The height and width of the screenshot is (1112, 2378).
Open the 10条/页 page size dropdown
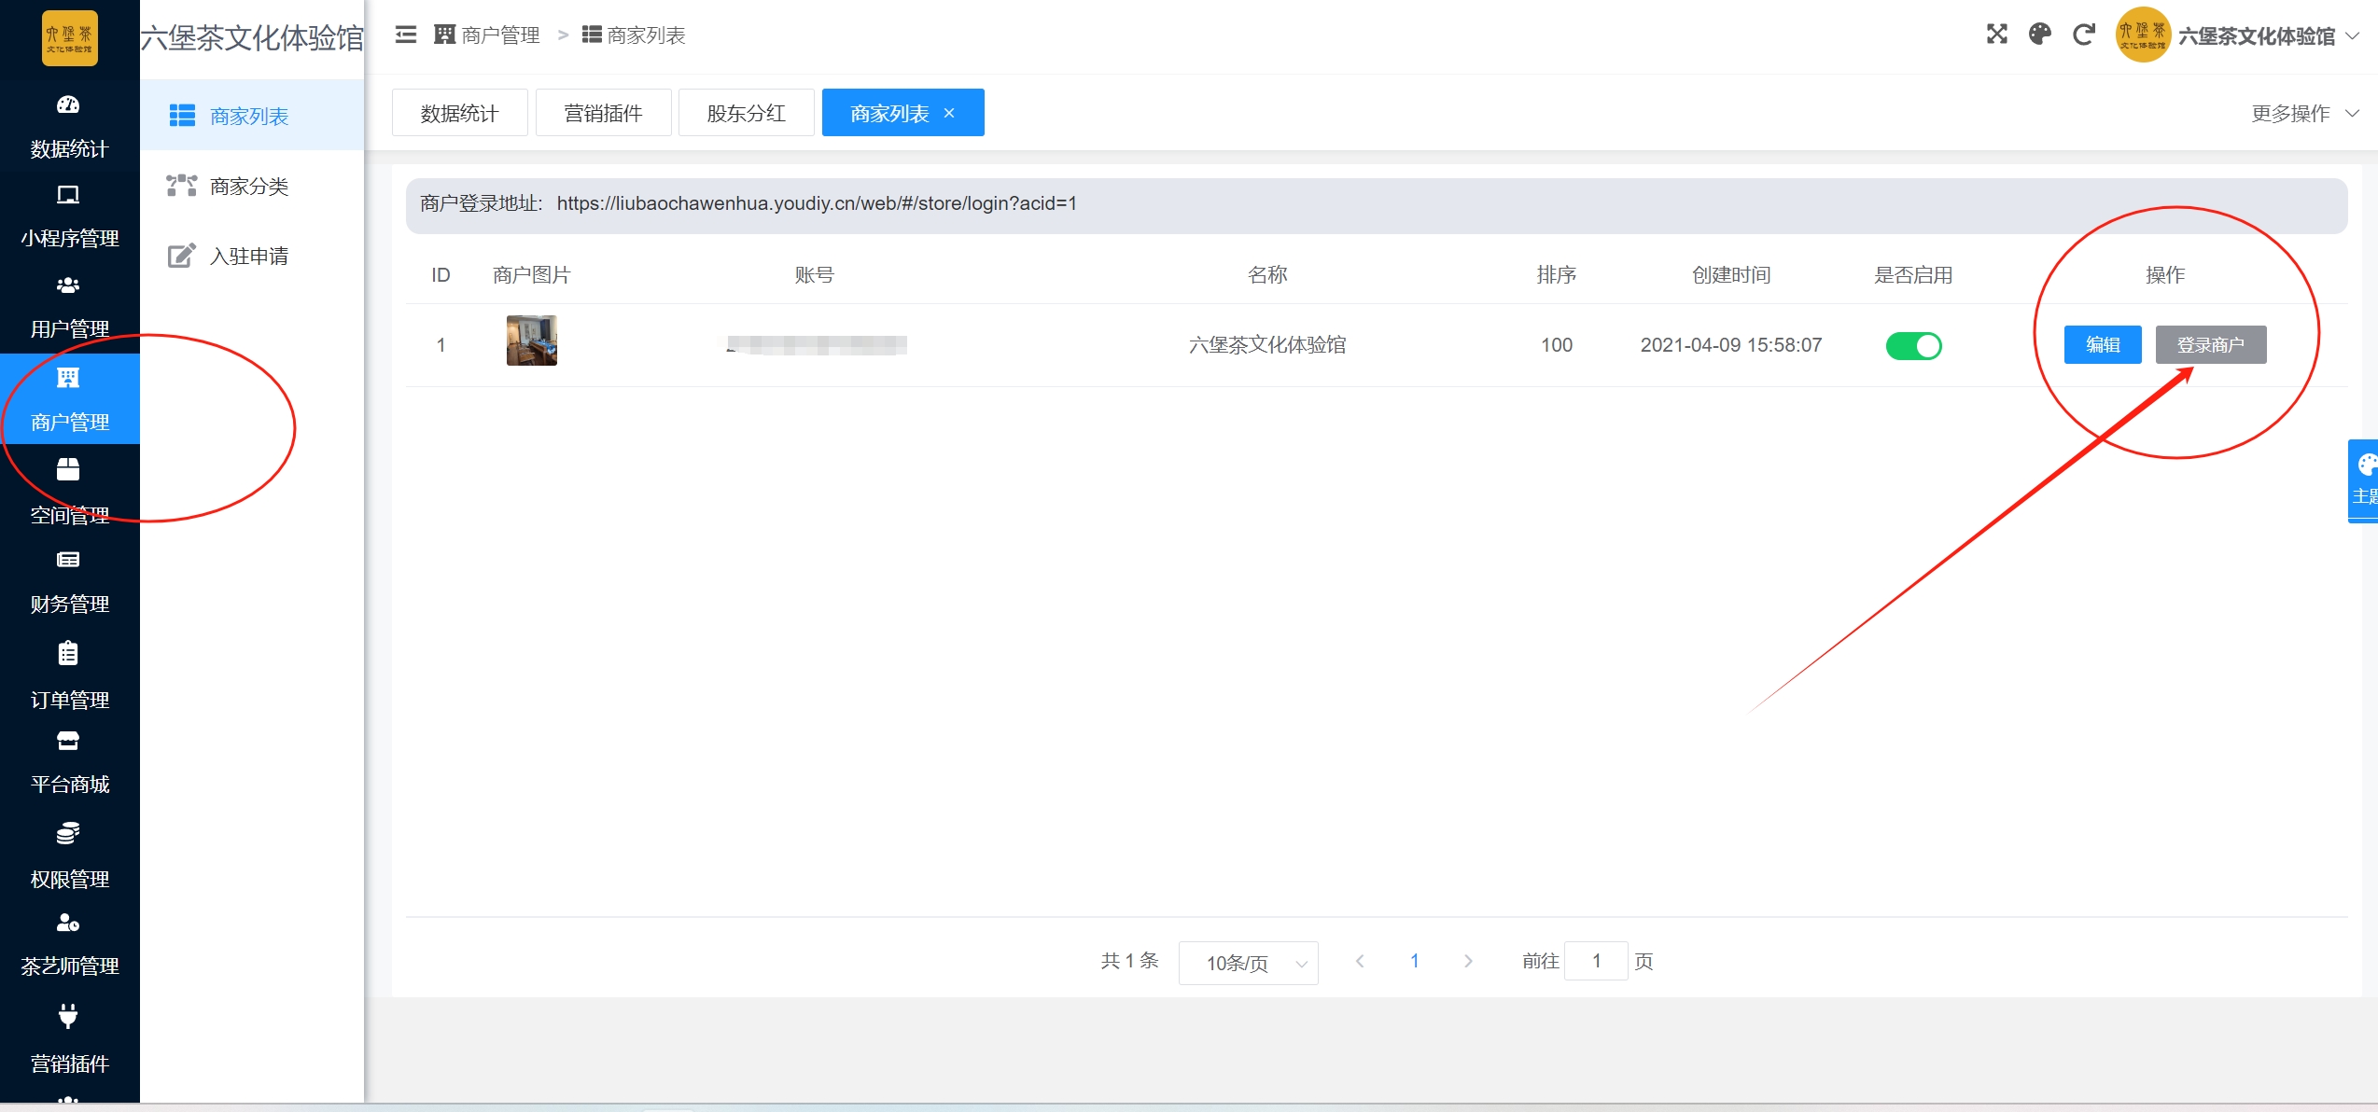click(x=1248, y=963)
